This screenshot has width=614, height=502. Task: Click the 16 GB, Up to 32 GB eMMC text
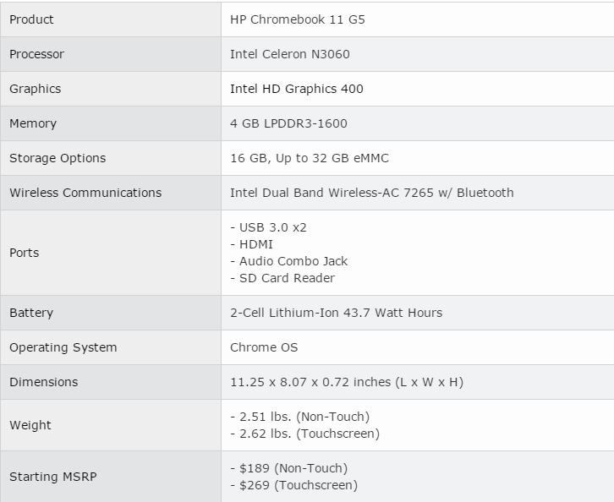tap(310, 158)
